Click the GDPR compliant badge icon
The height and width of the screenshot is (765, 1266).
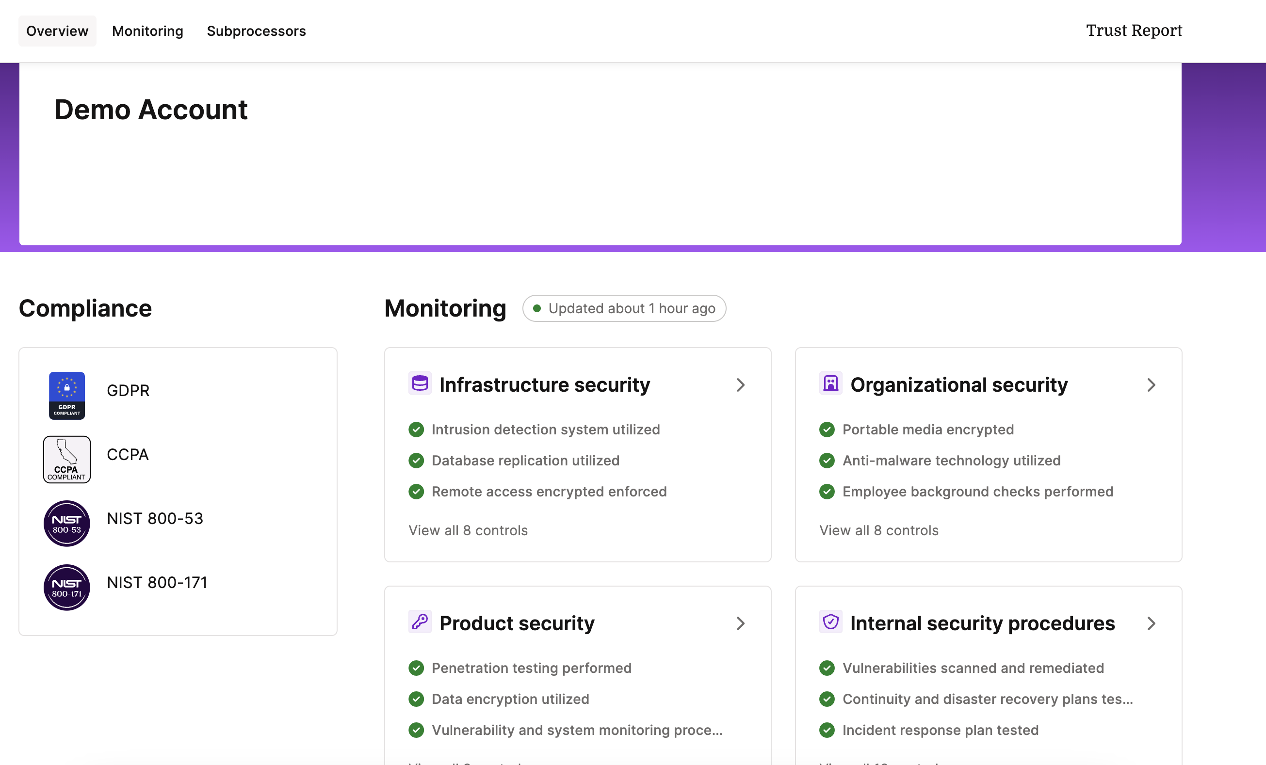(x=67, y=395)
